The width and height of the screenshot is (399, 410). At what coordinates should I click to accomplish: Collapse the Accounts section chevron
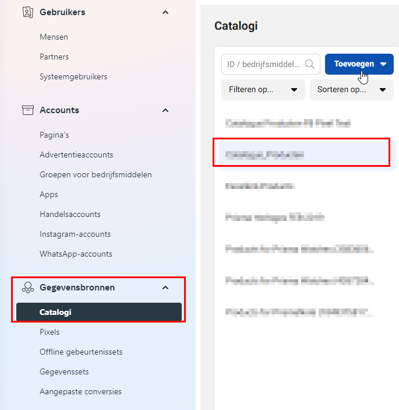coord(165,110)
